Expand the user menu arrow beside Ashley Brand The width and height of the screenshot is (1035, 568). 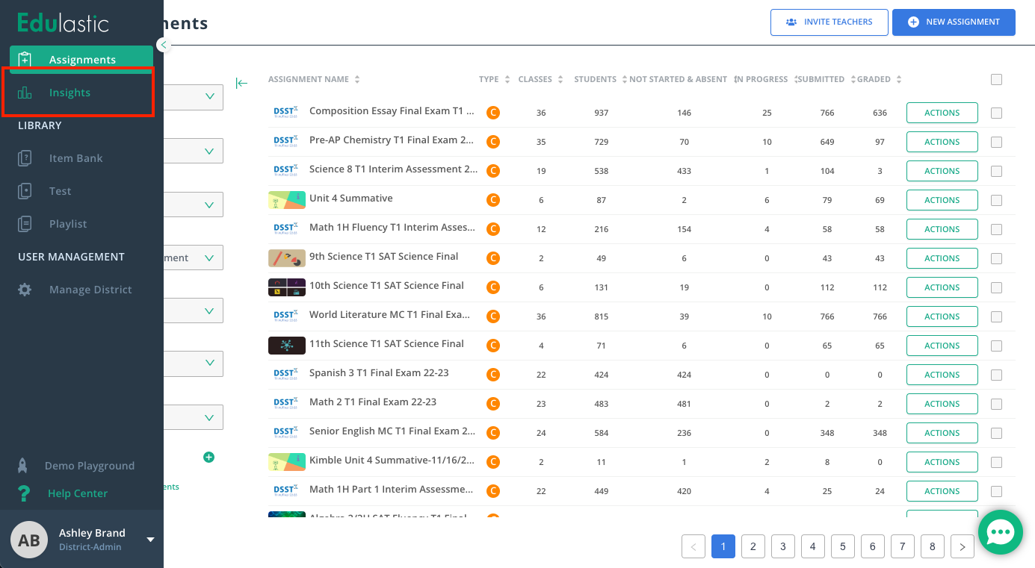(x=150, y=540)
